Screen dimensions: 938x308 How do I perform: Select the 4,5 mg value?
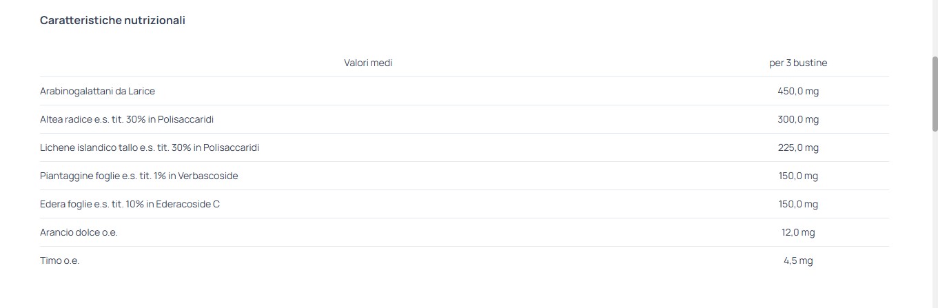coord(798,260)
